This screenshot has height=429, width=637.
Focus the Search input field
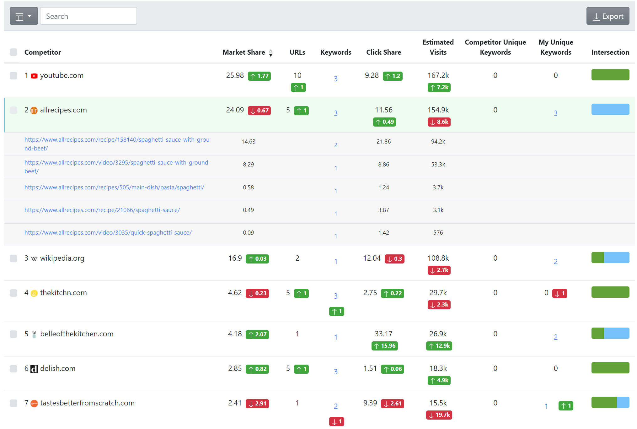click(88, 16)
